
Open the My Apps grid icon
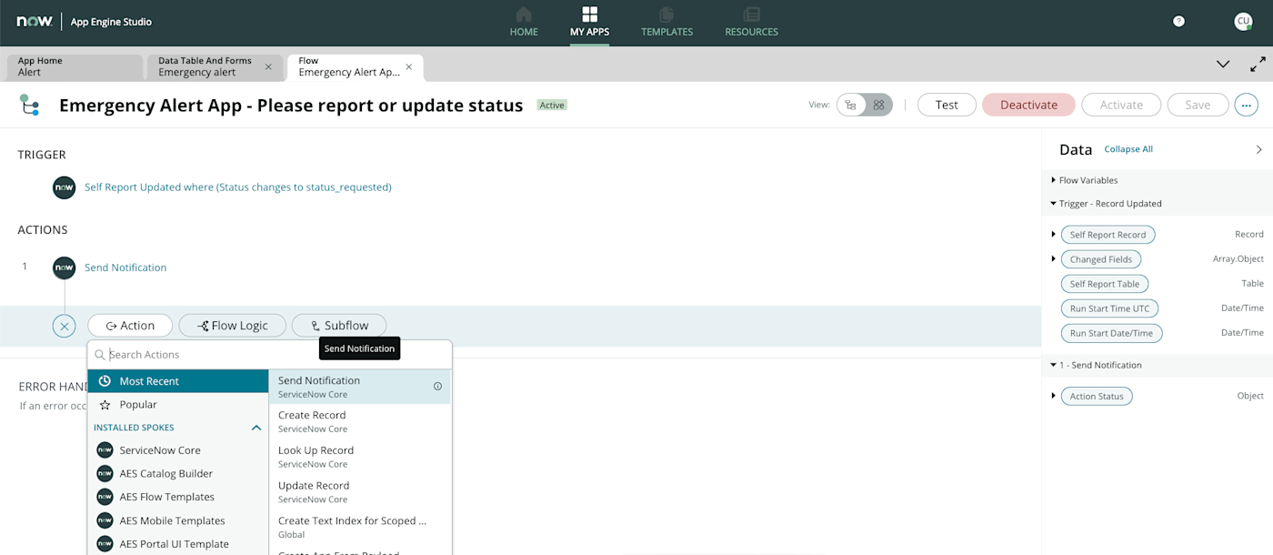click(590, 15)
